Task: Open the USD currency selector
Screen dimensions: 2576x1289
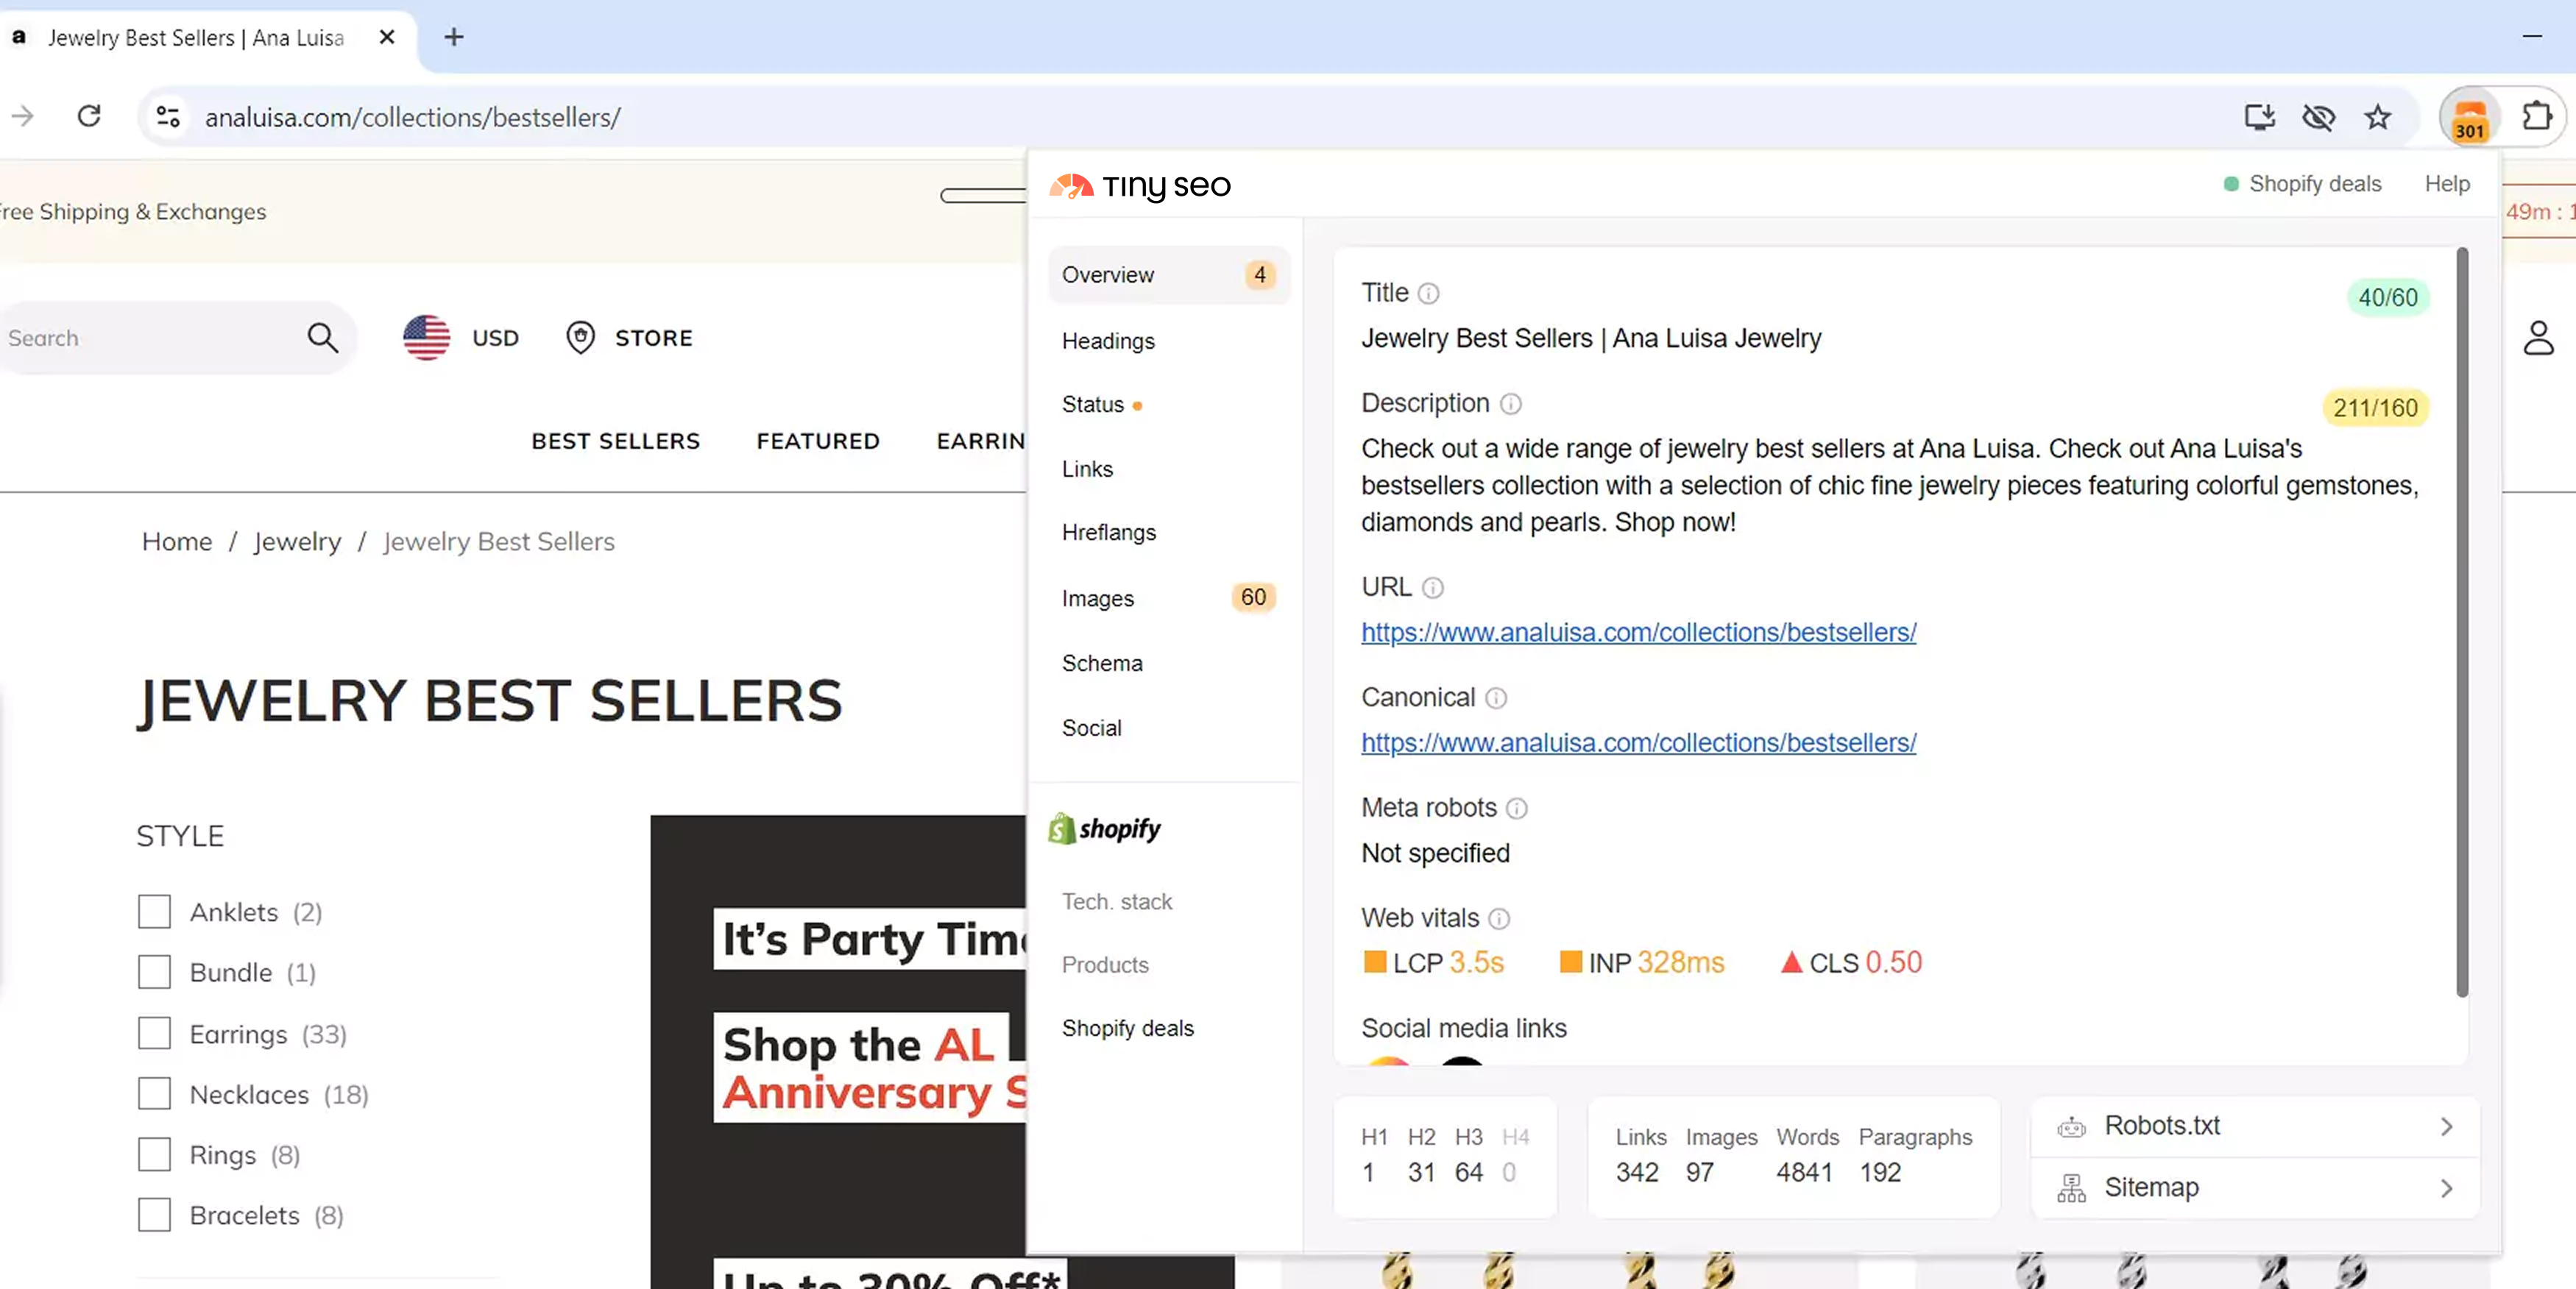Action: 495,338
